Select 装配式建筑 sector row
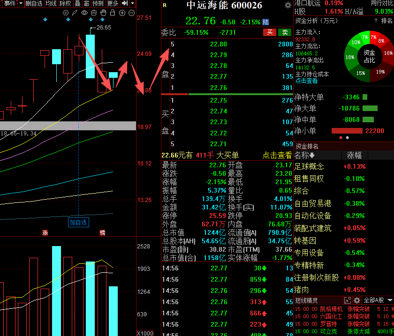The image size is (394, 336). tap(343, 228)
